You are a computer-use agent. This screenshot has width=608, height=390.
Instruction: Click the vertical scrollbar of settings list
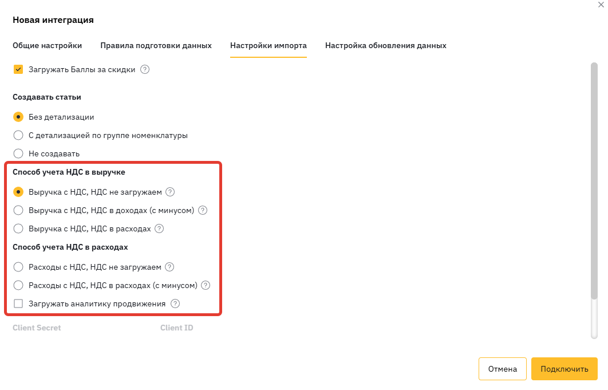coord(594,180)
